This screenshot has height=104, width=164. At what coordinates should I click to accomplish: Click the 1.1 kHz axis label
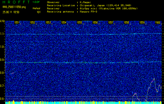[x=2, y=34]
